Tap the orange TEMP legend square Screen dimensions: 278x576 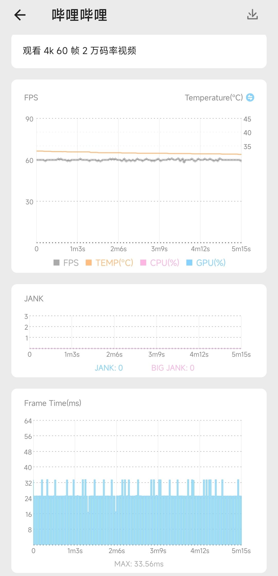[89, 263]
